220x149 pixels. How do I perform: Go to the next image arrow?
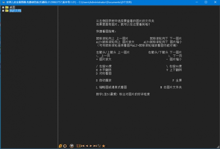[x=91, y=146]
